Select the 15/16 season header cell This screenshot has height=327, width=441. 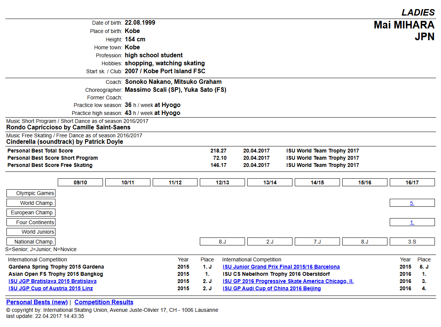click(x=365, y=182)
